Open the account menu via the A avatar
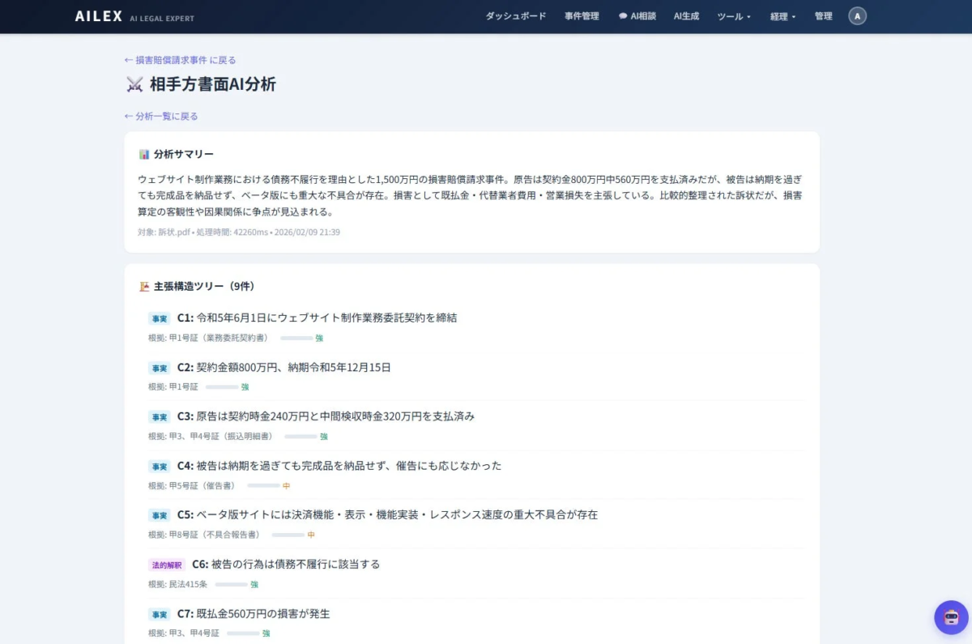This screenshot has height=644, width=972. [x=857, y=15]
